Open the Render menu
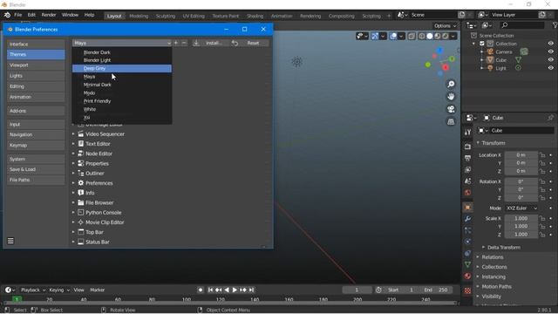 point(49,15)
